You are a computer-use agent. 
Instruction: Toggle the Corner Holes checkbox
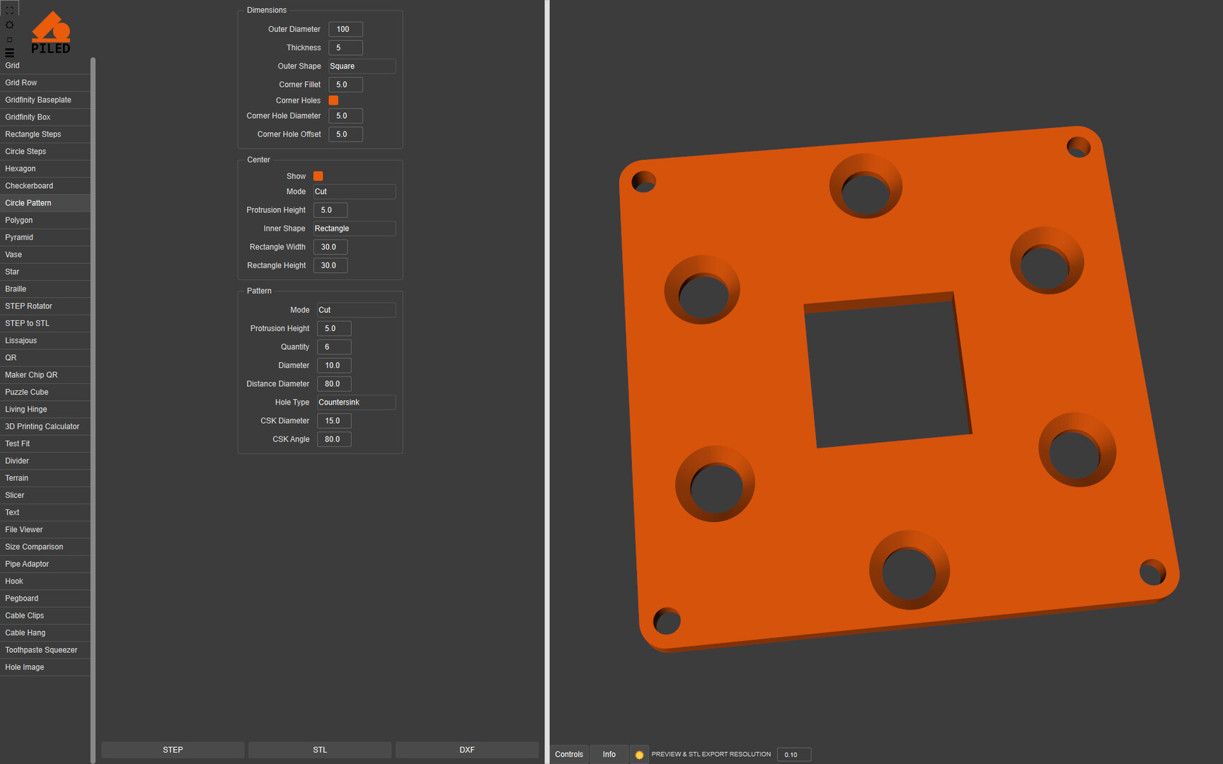333,100
